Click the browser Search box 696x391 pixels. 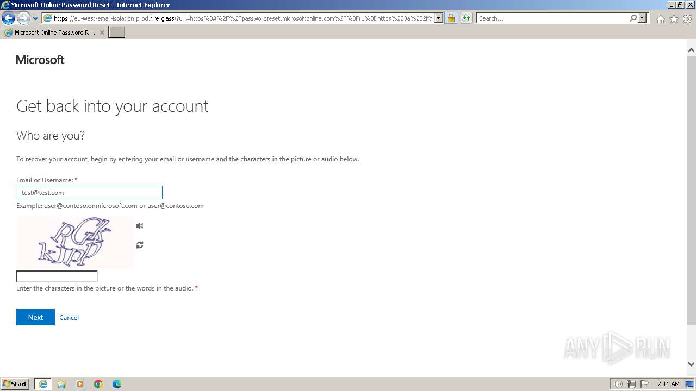(552, 18)
